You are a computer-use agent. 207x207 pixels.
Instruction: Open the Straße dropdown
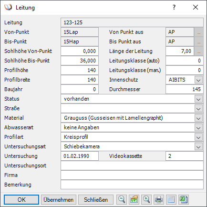(x=198, y=108)
